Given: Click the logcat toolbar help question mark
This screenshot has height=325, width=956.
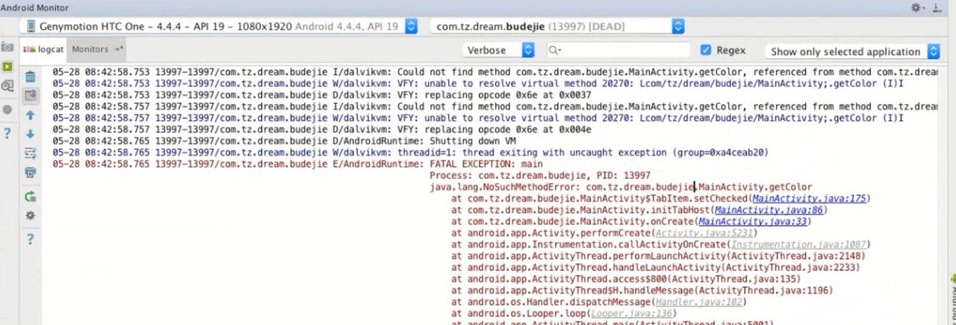Looking at the screenshot, I should point(30,239).
